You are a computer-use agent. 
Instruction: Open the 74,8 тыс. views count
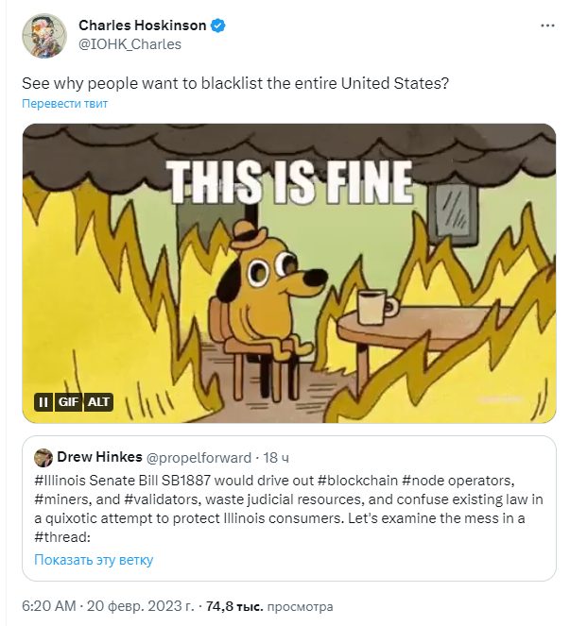click(x=236, y=606)
